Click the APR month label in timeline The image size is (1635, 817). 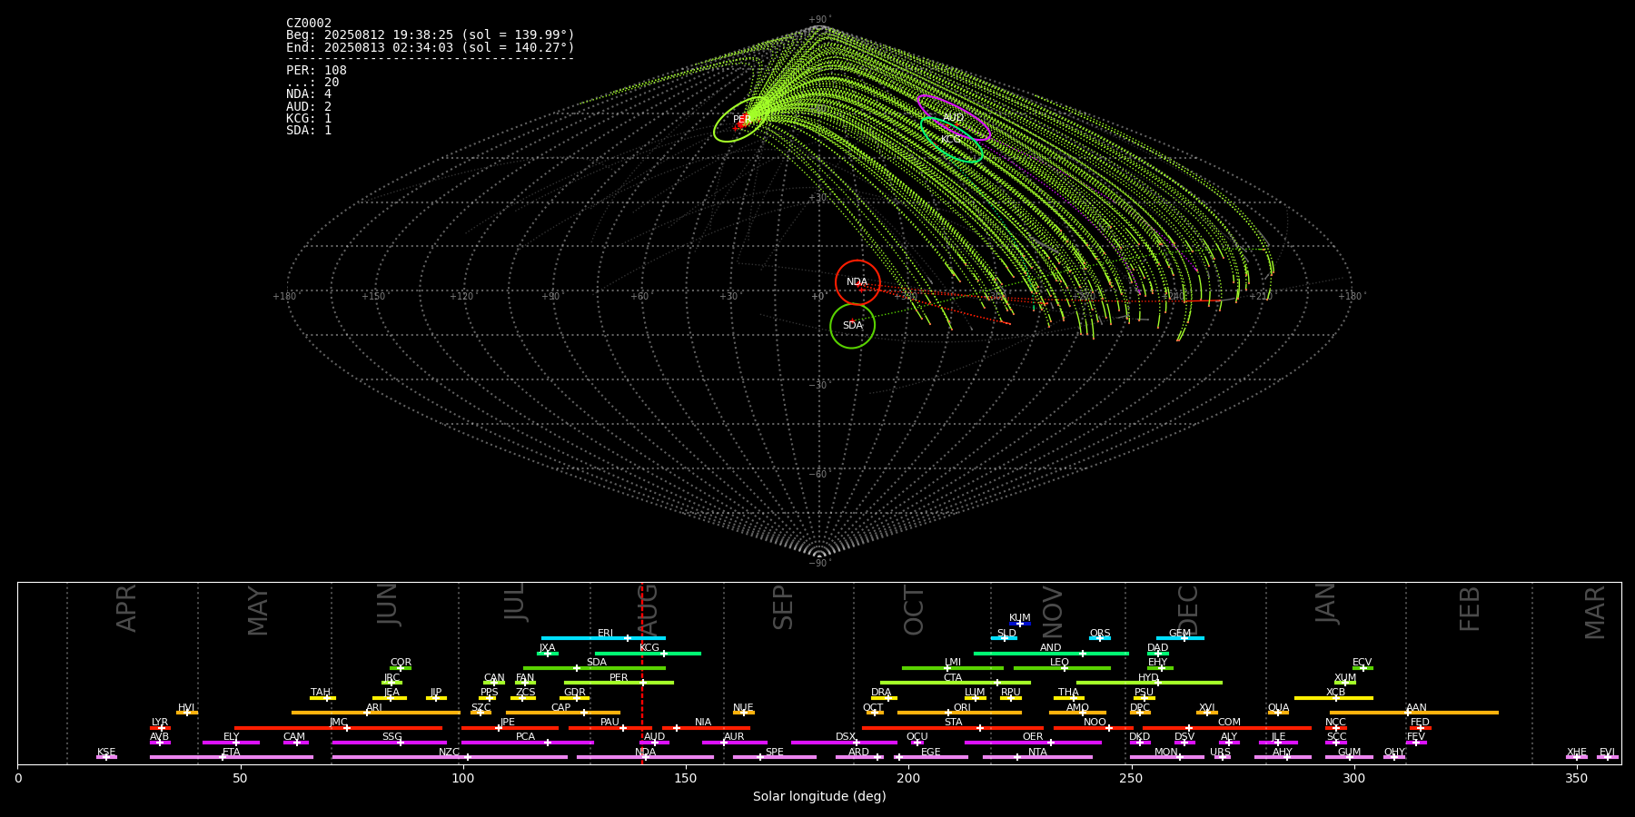[x=126, y=608]
